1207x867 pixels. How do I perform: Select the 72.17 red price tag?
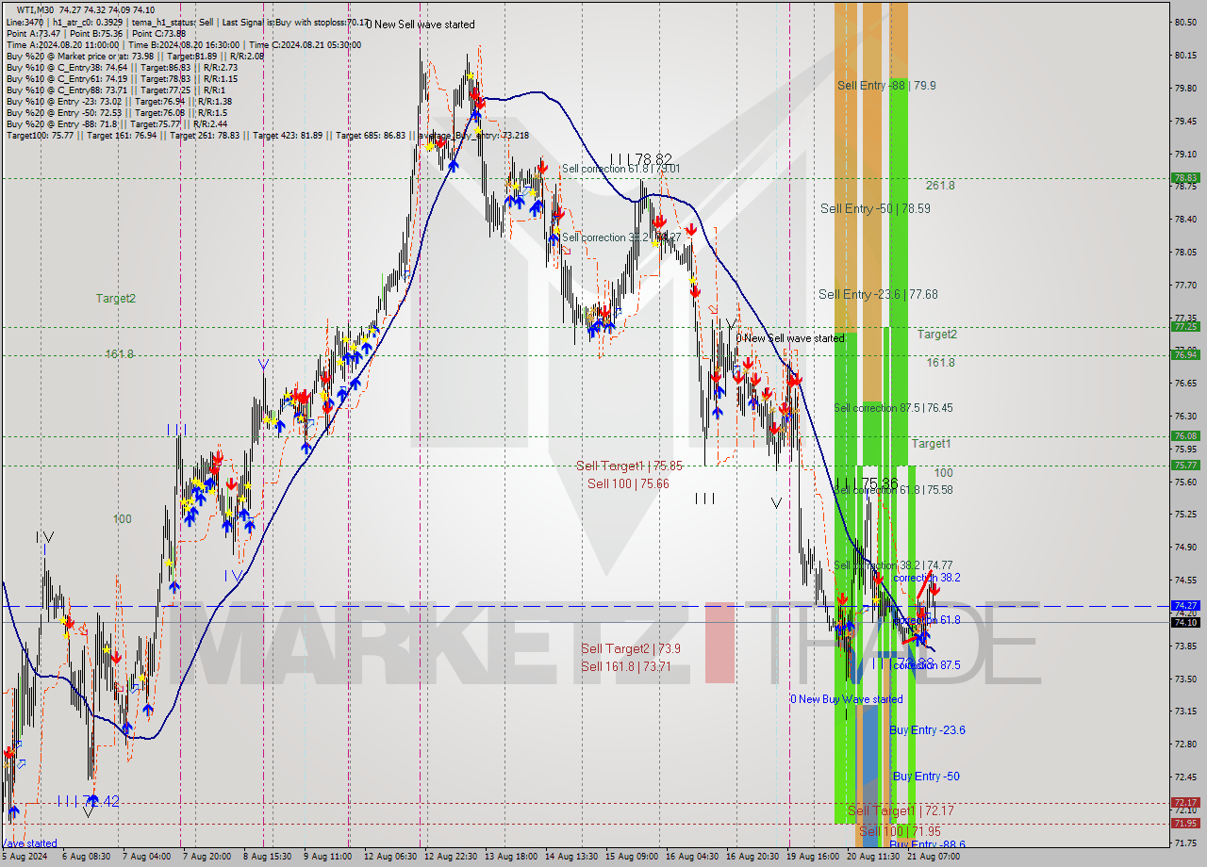1185,803
